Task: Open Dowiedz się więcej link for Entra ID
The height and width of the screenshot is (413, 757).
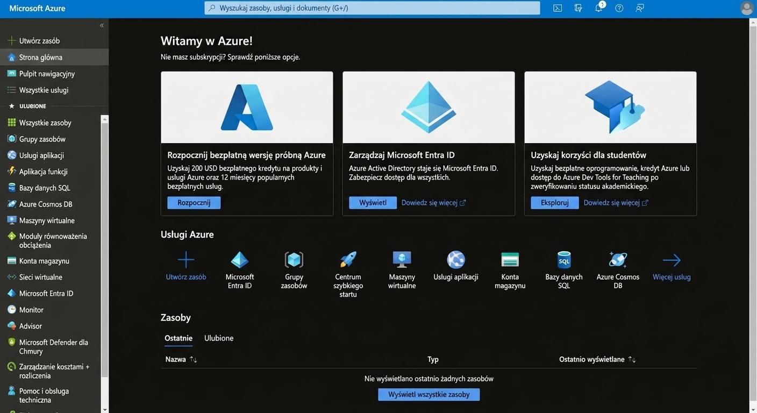Action: point(433,203)
